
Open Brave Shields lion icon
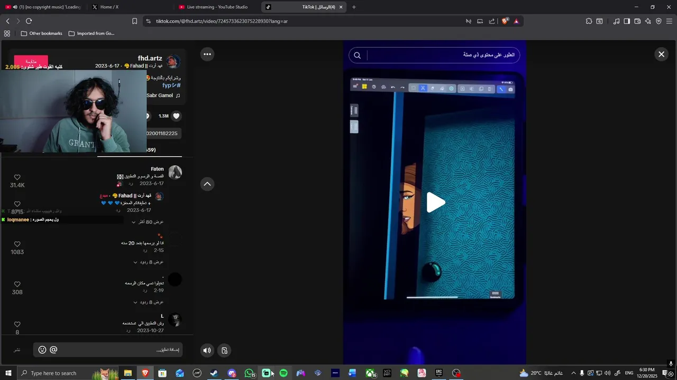(505, 21)
